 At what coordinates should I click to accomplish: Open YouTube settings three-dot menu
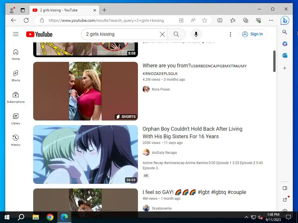[x=230, y=34]
